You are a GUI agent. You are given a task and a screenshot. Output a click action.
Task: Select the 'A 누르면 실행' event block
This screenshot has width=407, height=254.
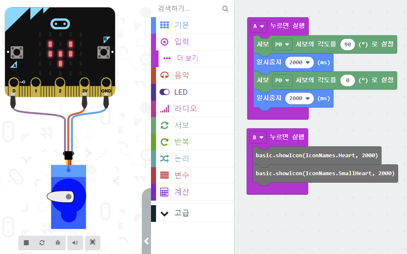[287, 26]
